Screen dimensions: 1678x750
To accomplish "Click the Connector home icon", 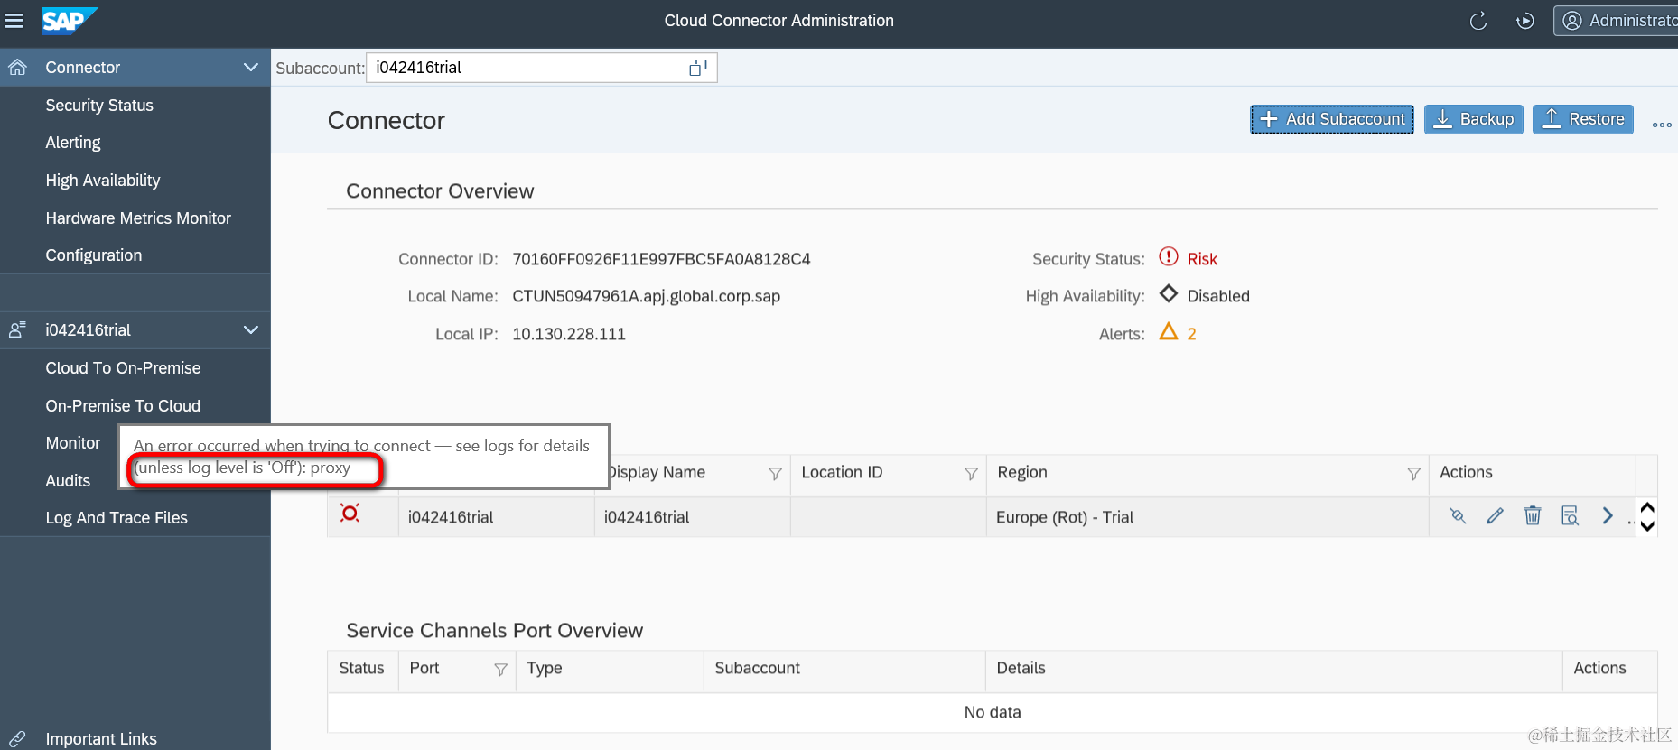I will (x=17, y=68).
